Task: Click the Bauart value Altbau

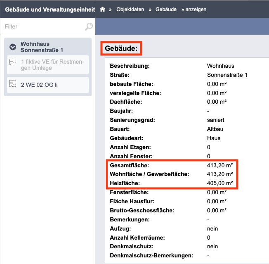Action: point(215,129)
